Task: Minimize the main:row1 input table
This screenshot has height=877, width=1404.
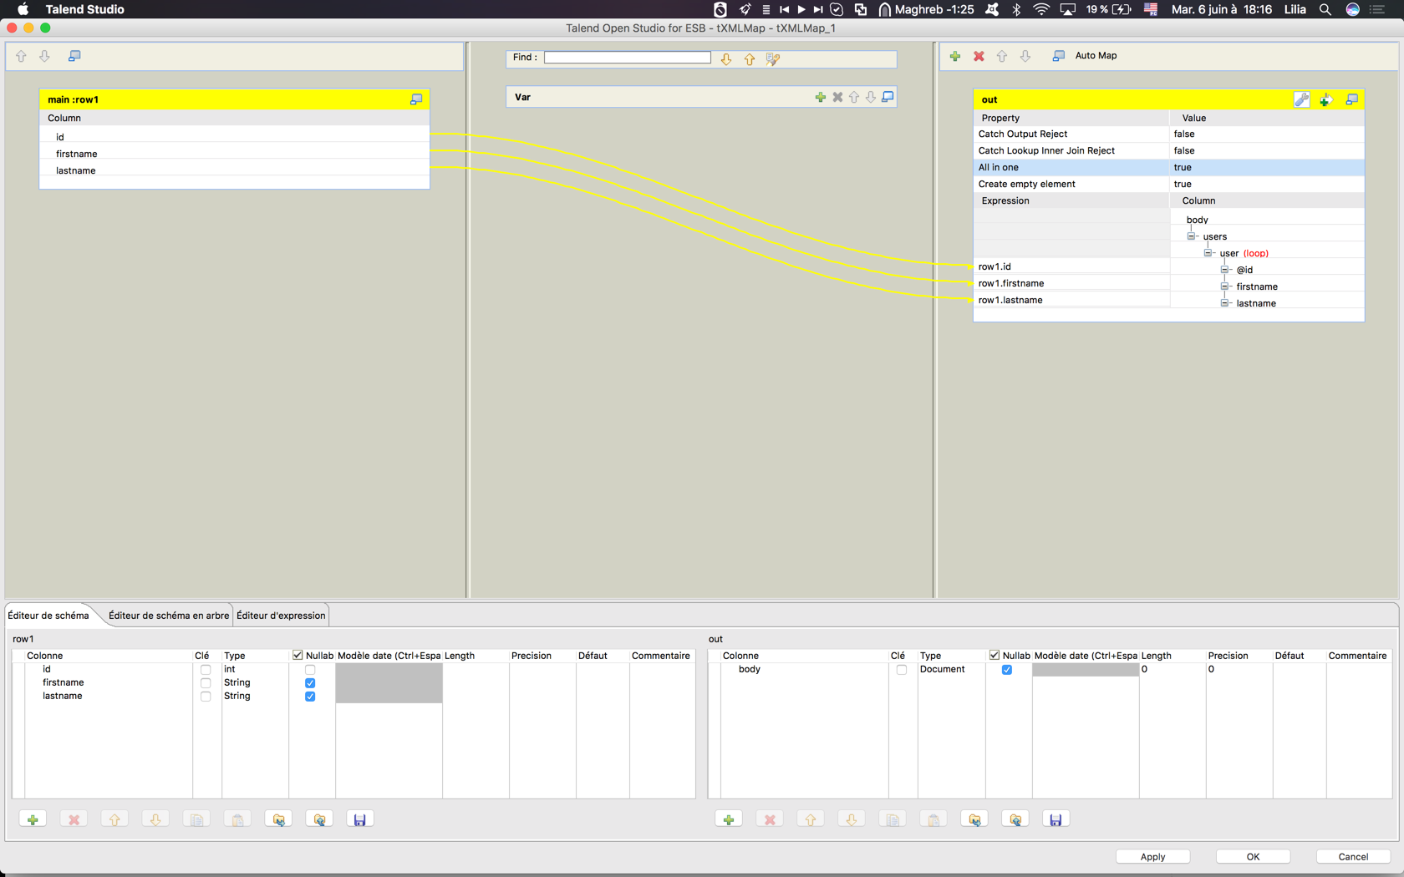Action: coord(416,99)
